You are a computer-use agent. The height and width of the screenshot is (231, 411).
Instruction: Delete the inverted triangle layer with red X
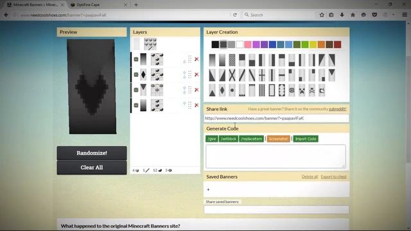pos(197,90)
